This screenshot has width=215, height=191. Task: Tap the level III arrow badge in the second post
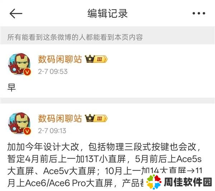101,118
